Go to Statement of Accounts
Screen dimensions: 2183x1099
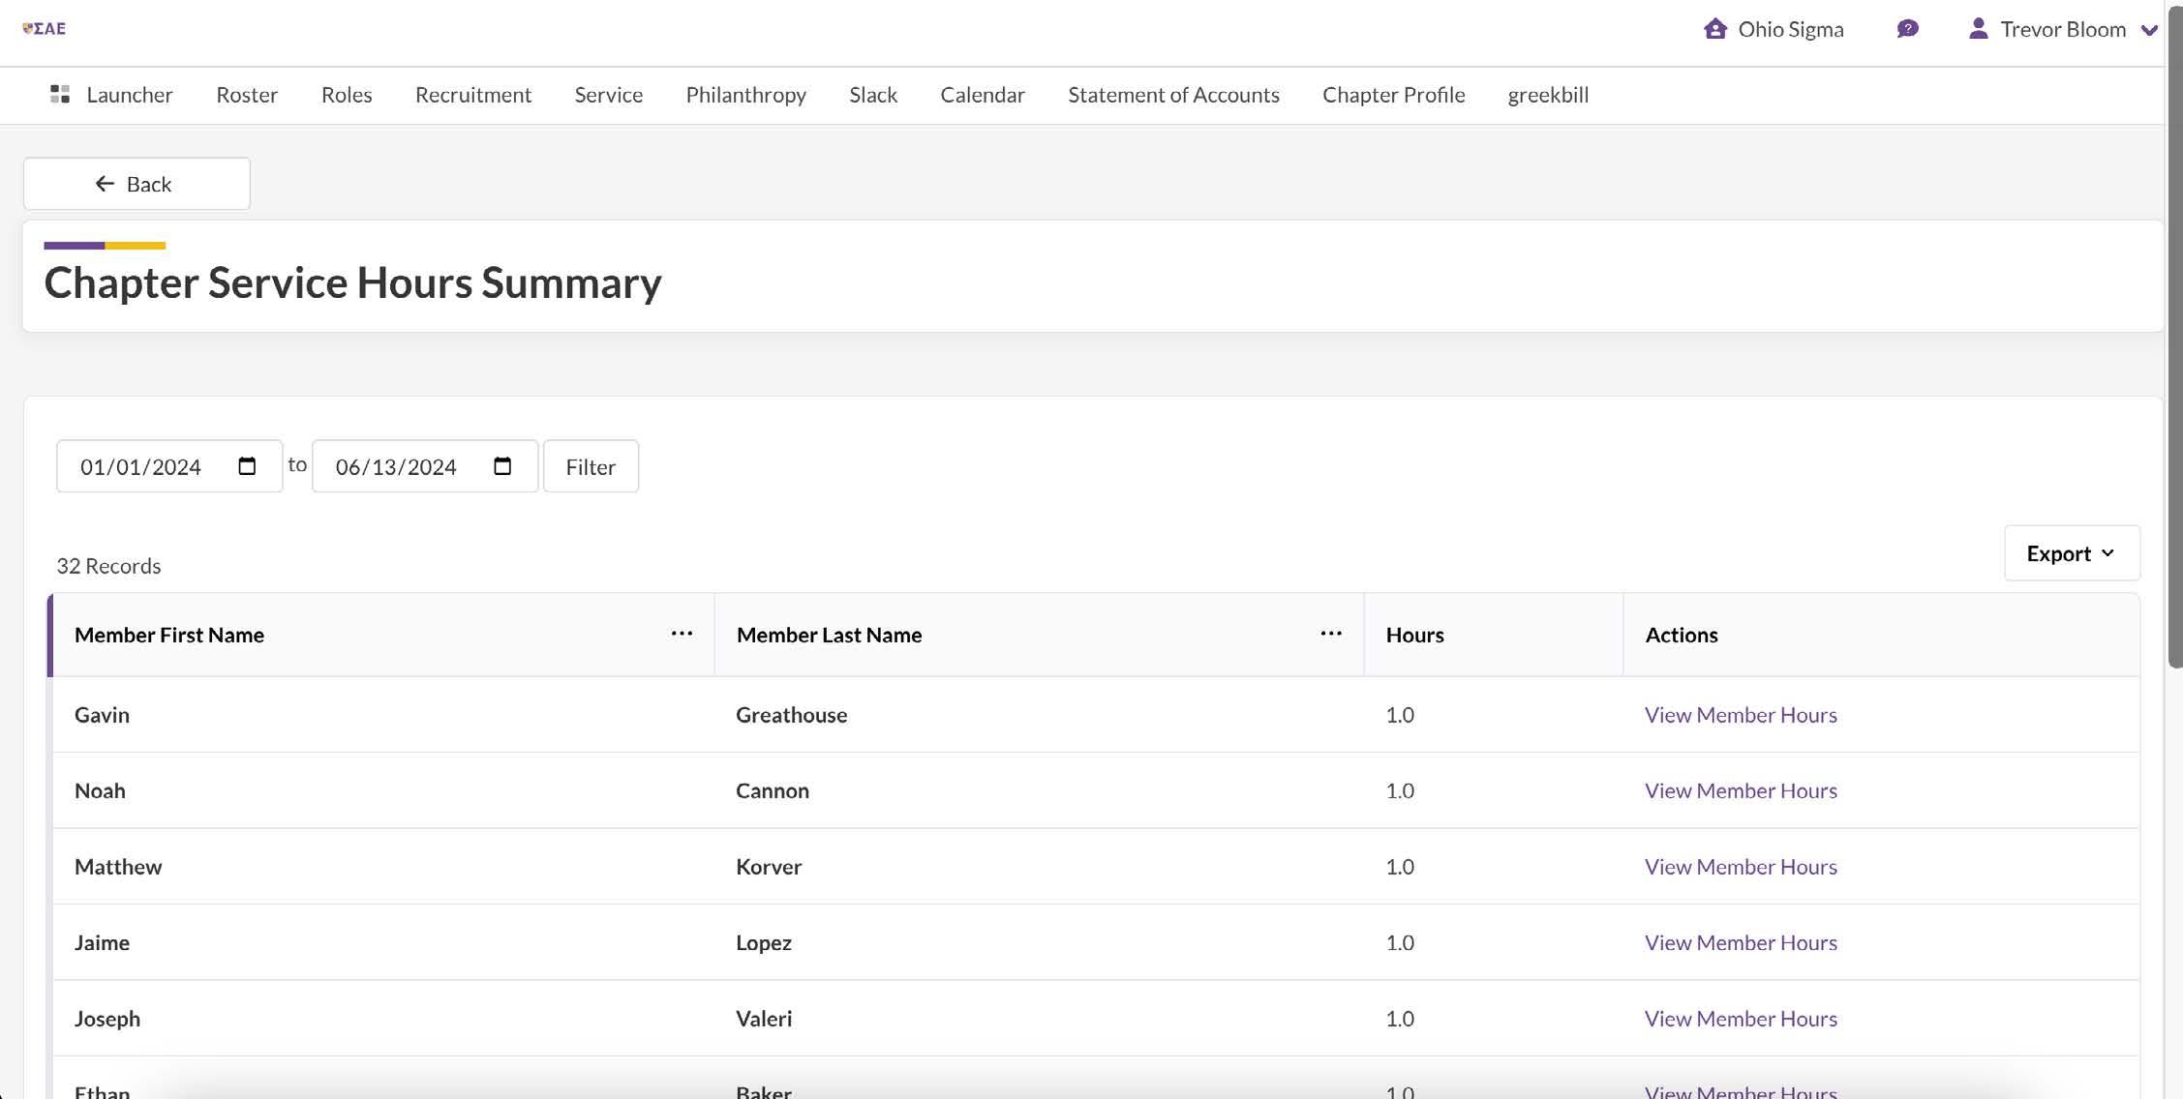coord(1173,95)
